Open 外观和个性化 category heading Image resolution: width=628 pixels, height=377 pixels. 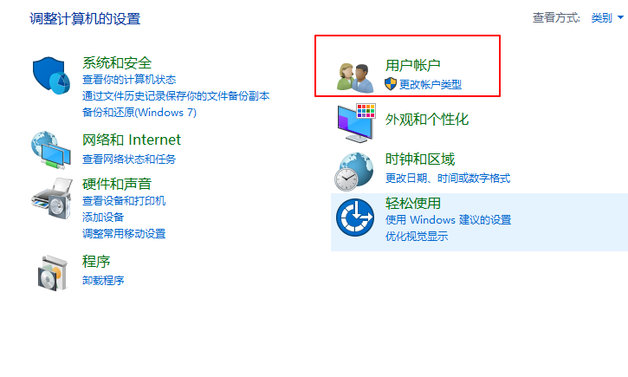click(x=427, y=120)
